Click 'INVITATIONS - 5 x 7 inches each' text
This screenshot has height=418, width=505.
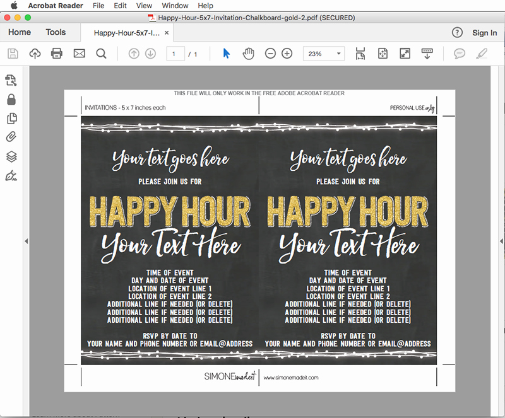125,107
